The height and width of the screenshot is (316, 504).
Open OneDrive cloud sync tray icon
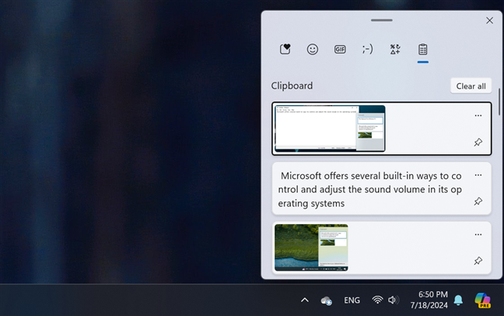pos(327,301)
